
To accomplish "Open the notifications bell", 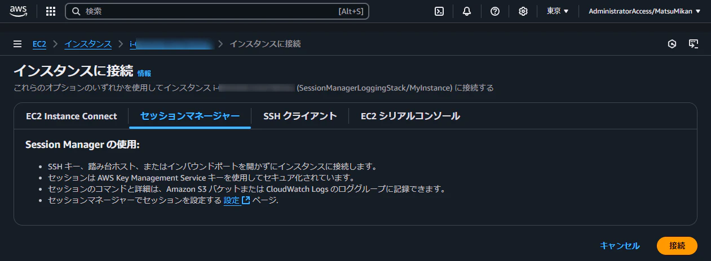I will [467, 11].
